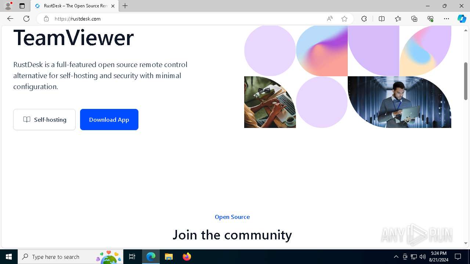Viewport: 470px width, 264px height.
Task: Launch Firefox from taskbar
Action: pyautogui.click(x=187, y=257)
